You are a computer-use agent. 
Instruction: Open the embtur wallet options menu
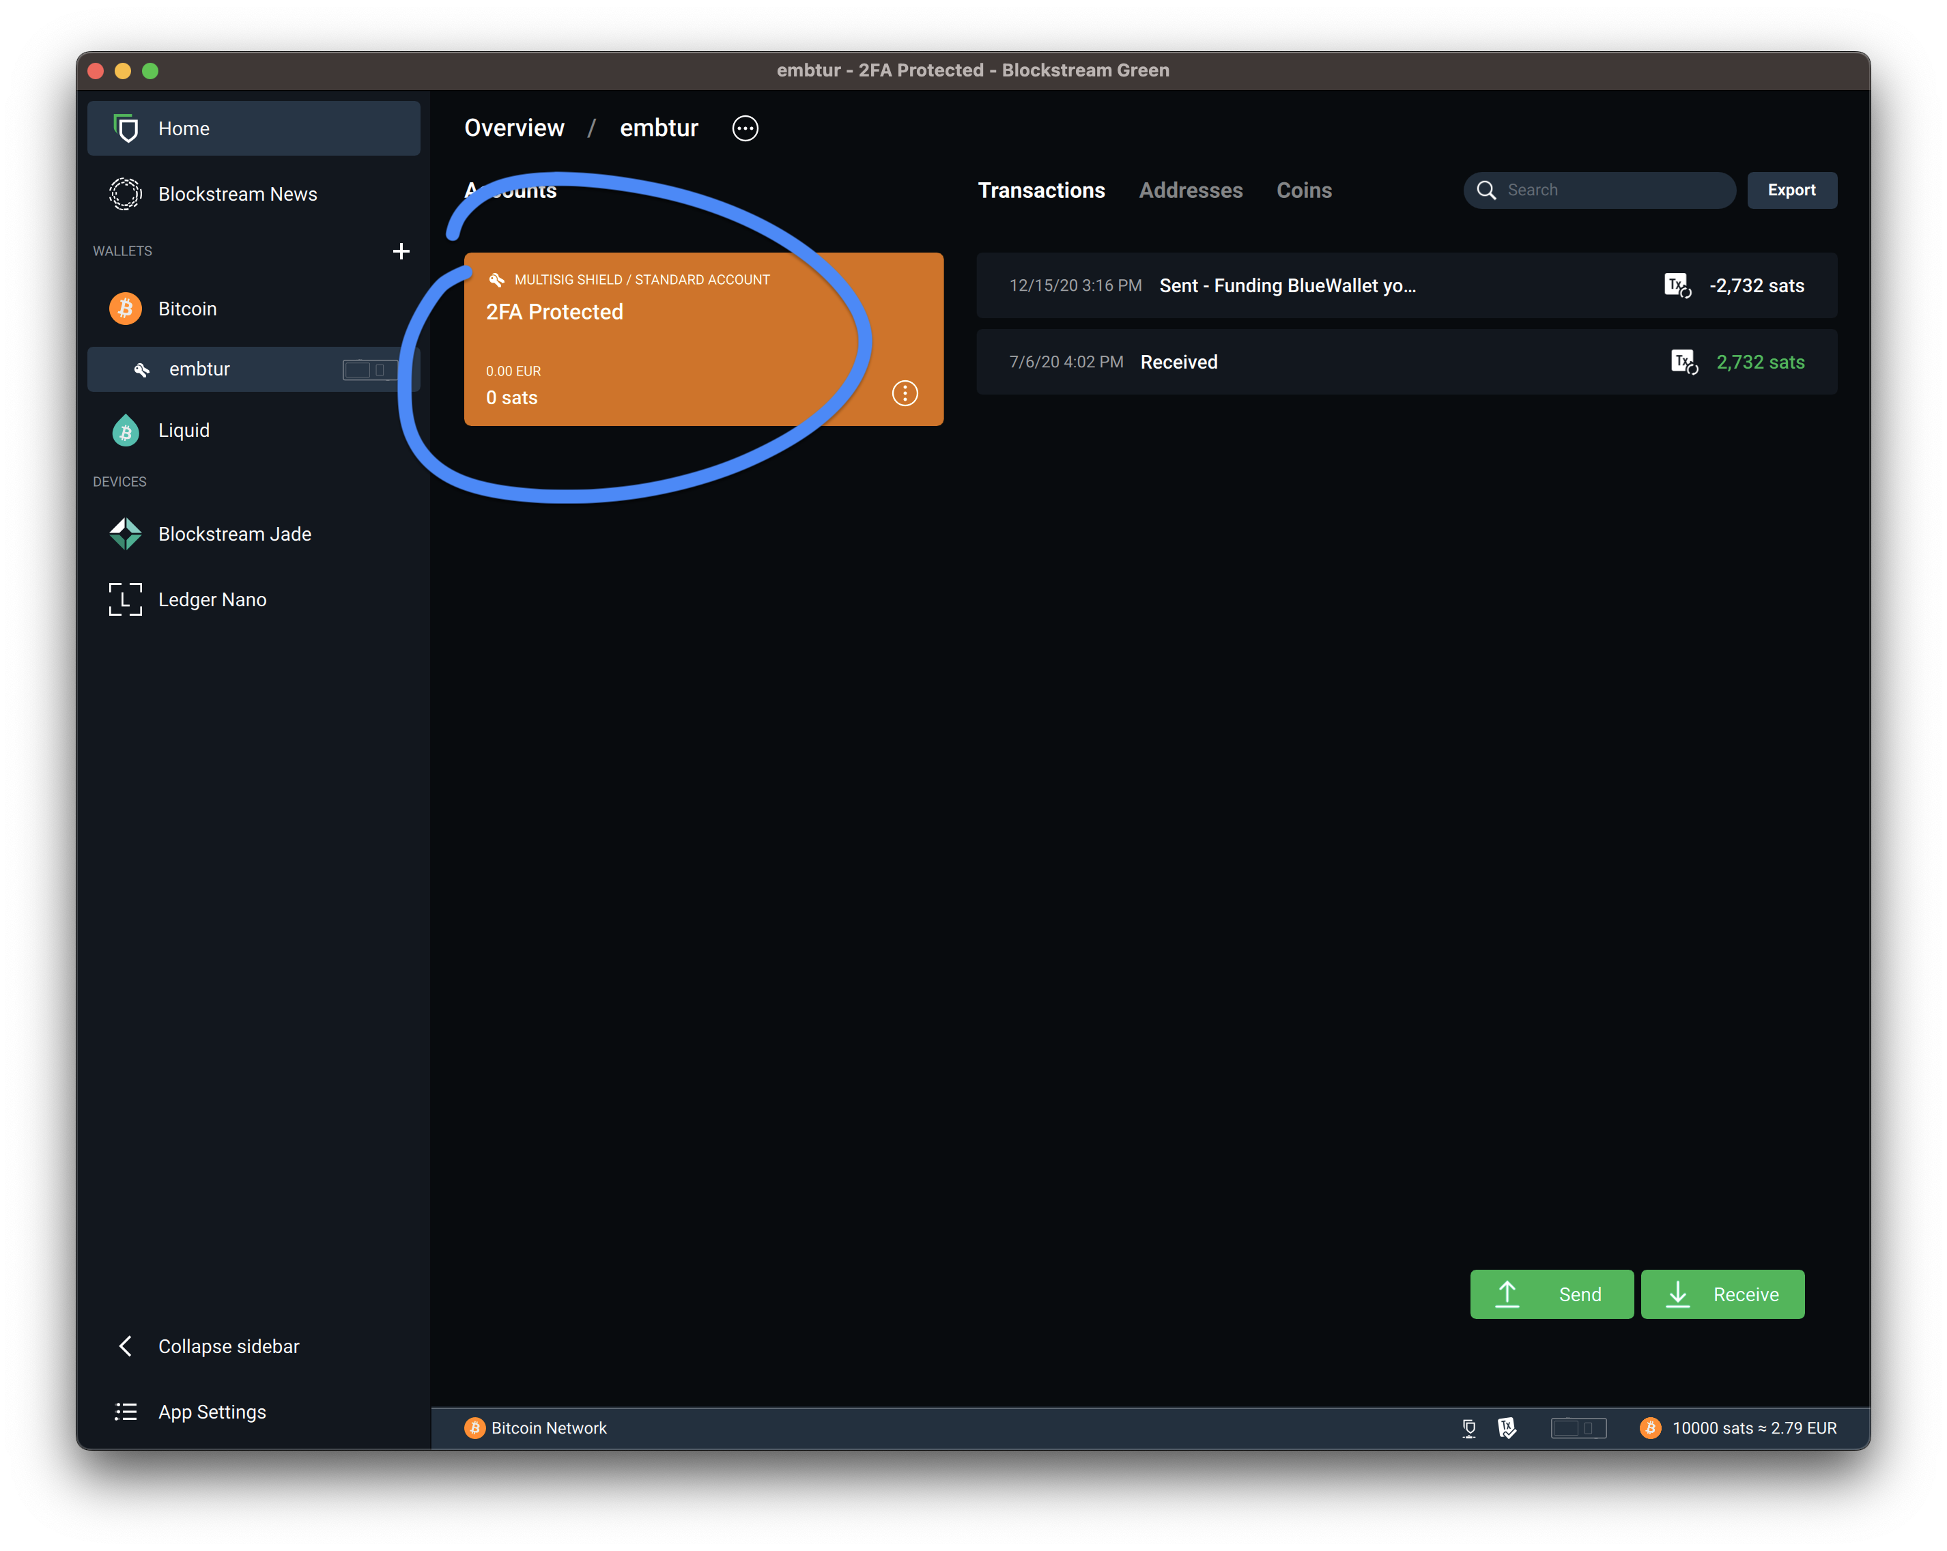pyautogui.click(x=745, y=128)
